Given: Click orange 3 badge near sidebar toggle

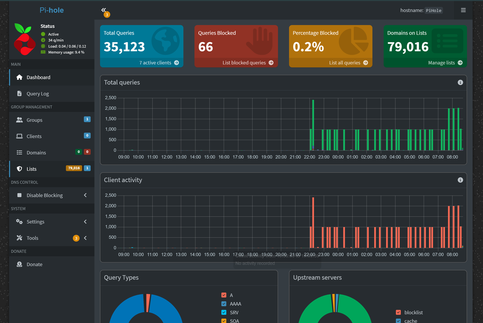Looking at the screenshot, I should point(107,15).
